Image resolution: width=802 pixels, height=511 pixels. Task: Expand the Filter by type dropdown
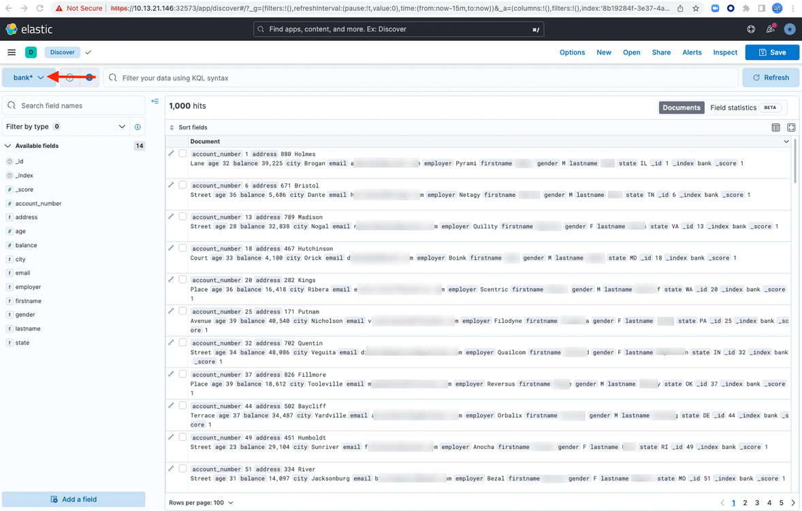(65, 127)
